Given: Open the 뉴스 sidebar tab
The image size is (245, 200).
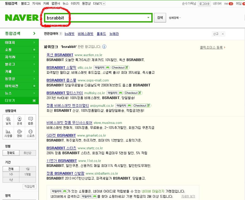Looking at the screenshot, I should tap(19, 93).
